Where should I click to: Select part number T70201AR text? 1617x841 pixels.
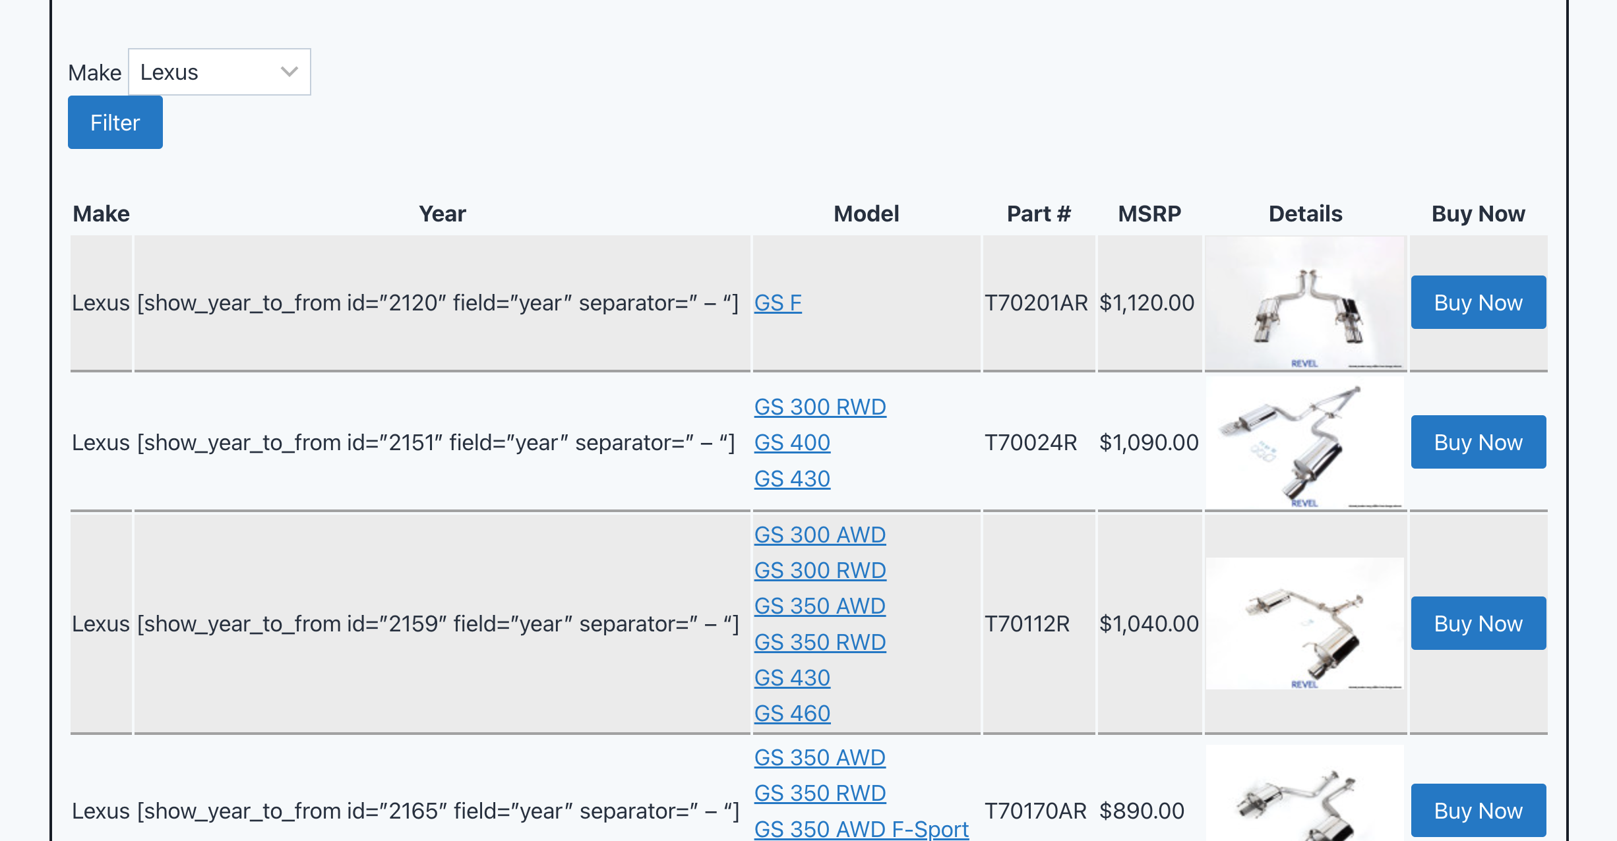point(1036,303)
